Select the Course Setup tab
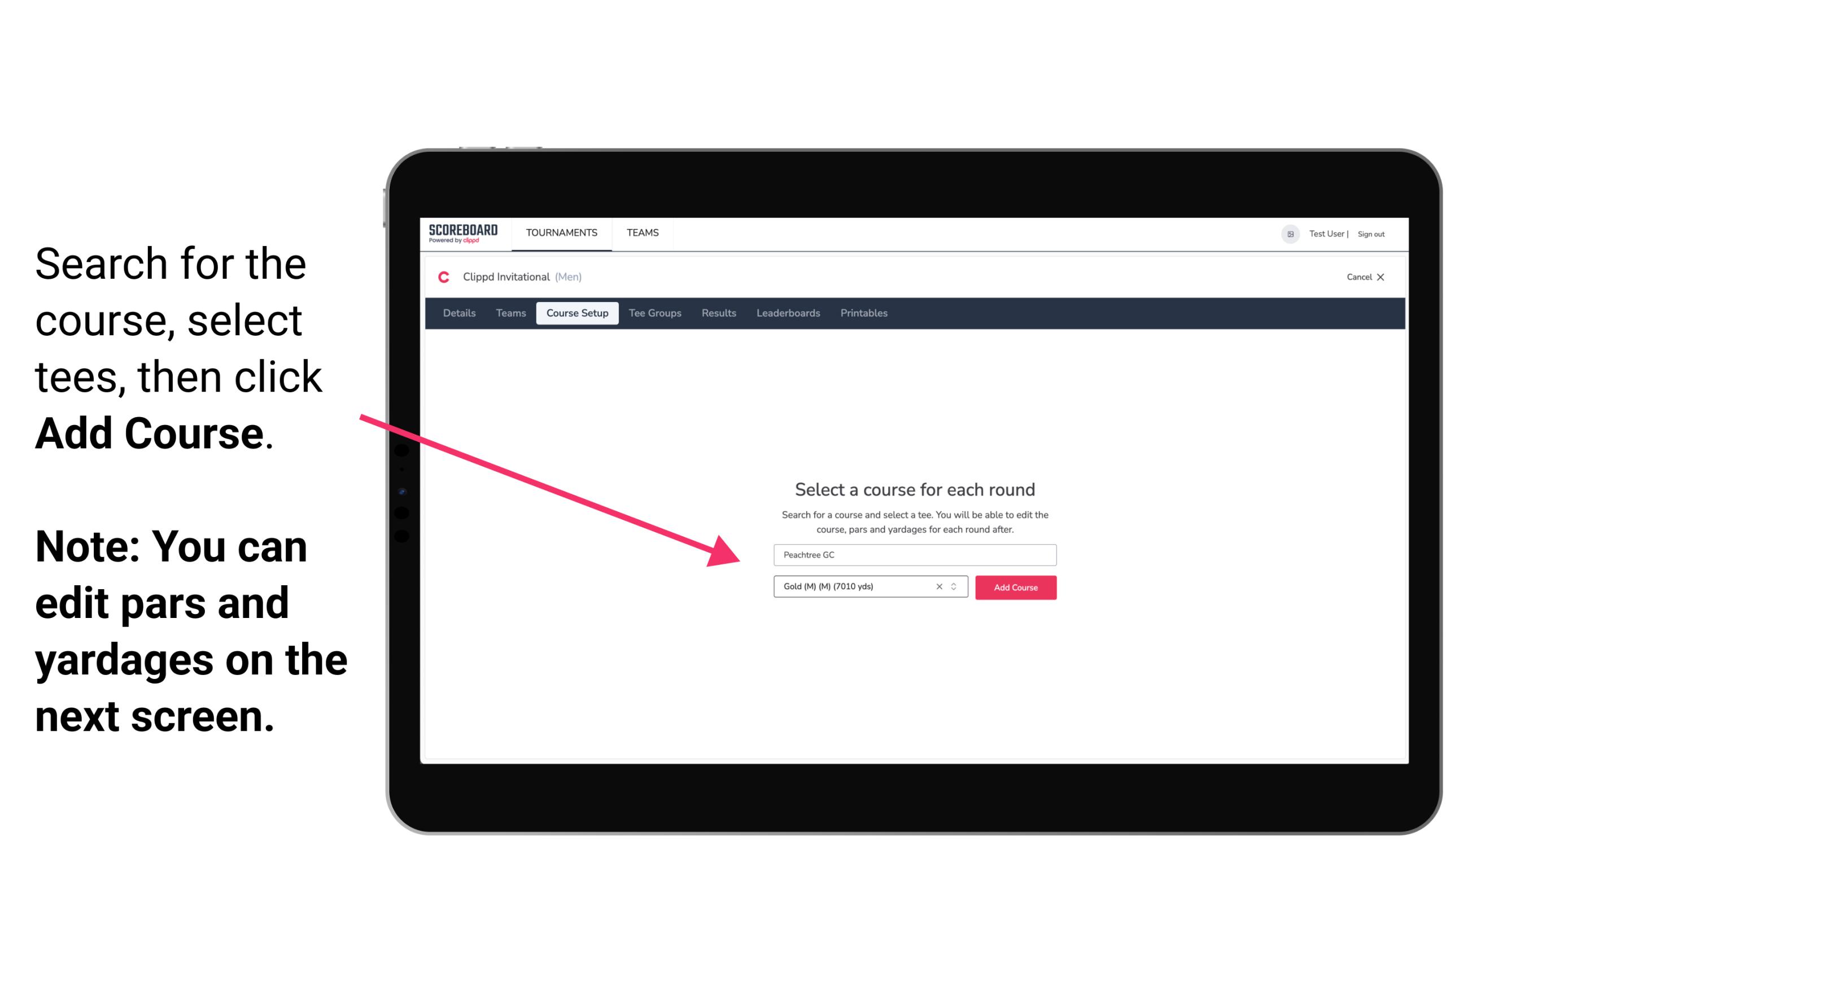Viewport: 1826px width, 982px height. click(x=577, y=312)
